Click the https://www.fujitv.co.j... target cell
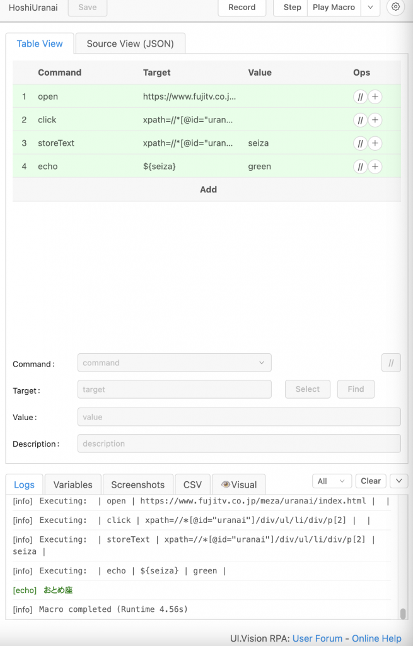The image size is (413, 646). pos(189,97)
